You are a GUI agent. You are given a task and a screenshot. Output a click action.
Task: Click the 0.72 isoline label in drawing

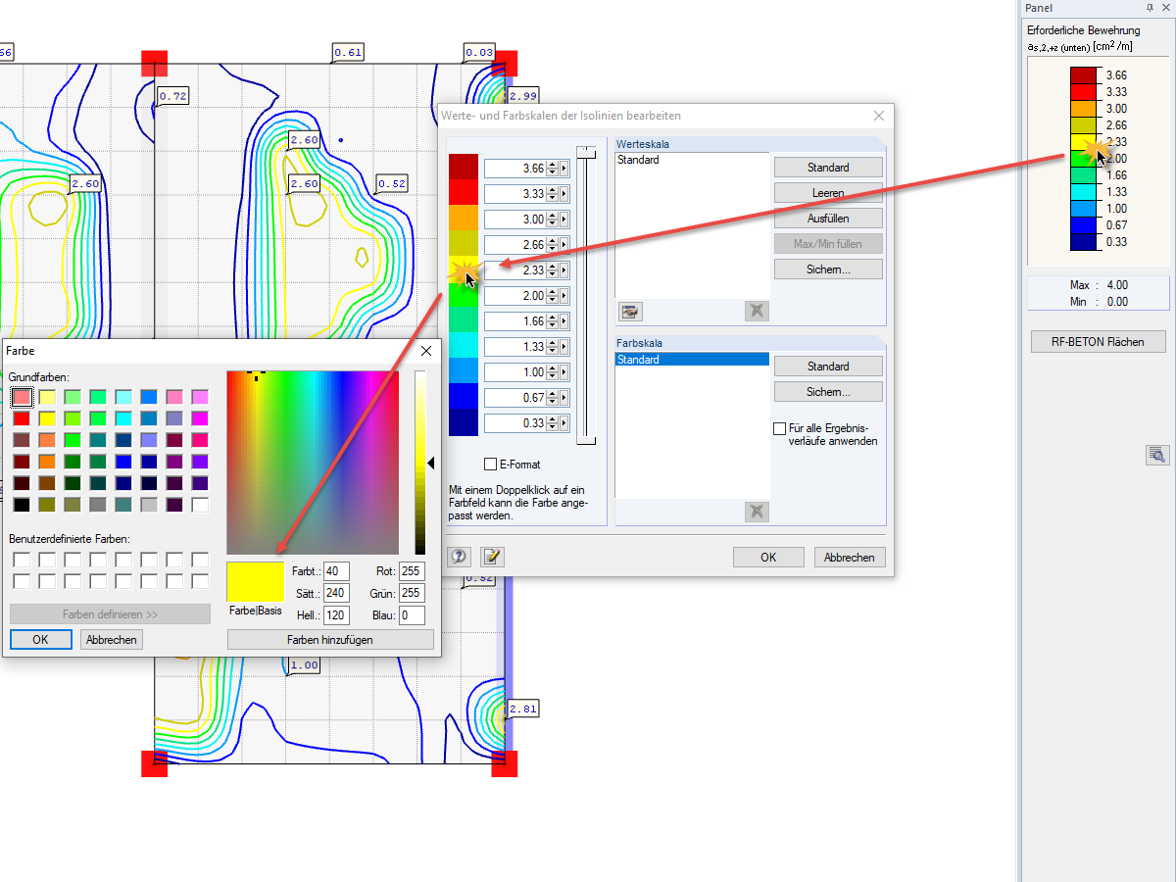(x=172, y=96)
